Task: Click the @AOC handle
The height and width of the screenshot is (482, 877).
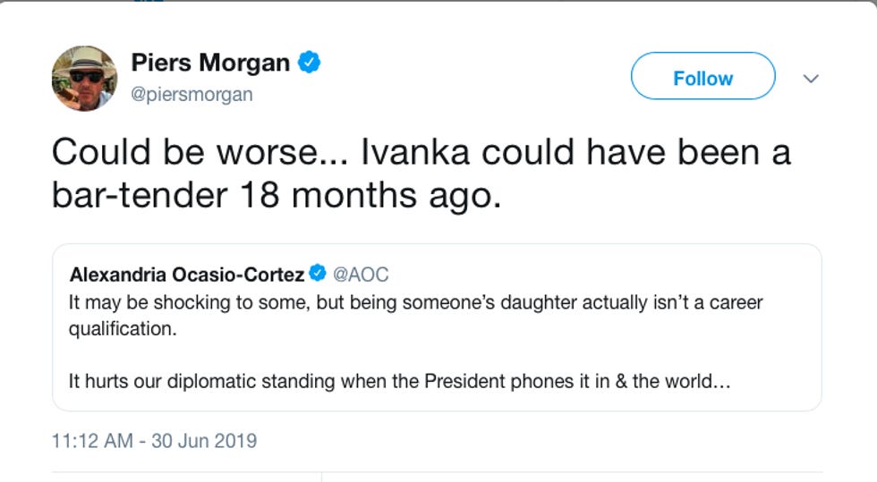Action: pos(361,275)
